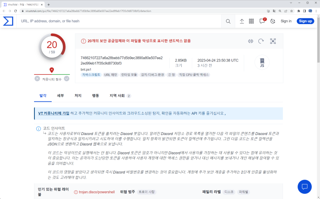Open the Chrome three-dot menu
Screen dimensions: 320x199
tap(316, 11)
